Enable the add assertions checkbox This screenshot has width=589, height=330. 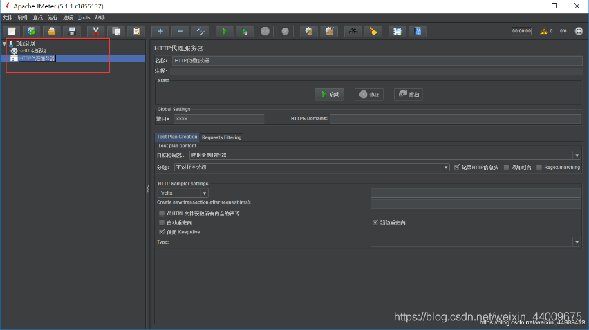point(506,167)
